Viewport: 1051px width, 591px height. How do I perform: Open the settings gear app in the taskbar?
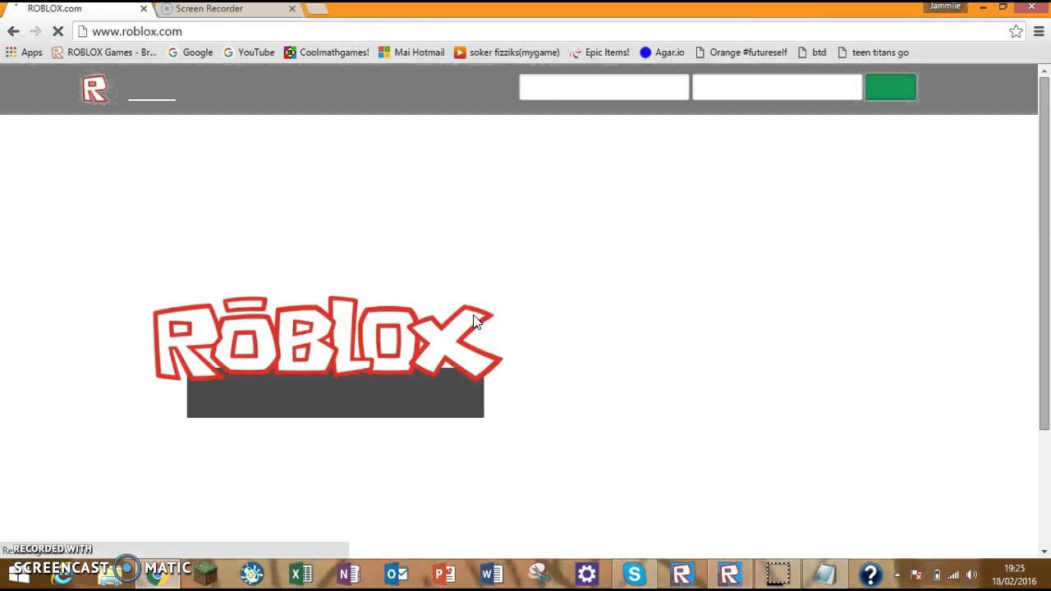click(586, 574)
